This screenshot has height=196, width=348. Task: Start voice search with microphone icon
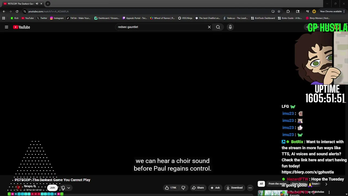[x=230, y=27]
